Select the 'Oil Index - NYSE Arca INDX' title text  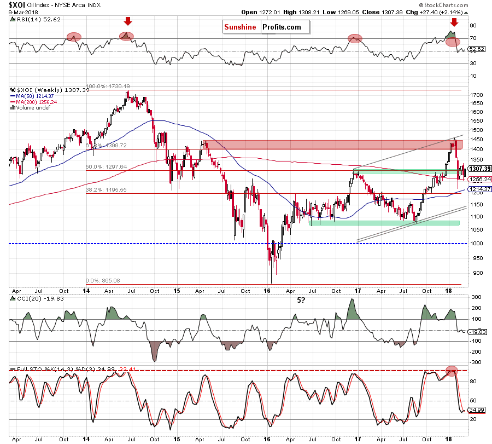tap(64, 5)
